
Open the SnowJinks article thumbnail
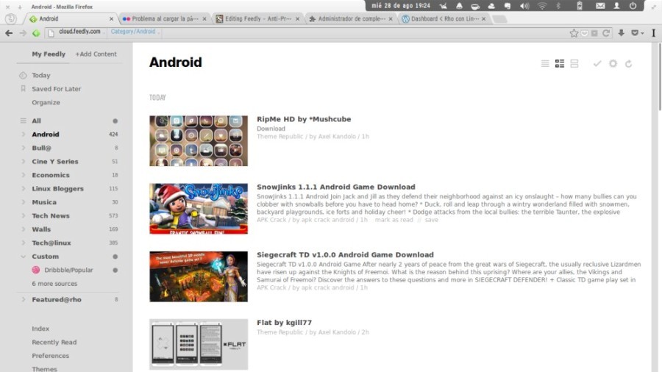(x=199, y=209)
